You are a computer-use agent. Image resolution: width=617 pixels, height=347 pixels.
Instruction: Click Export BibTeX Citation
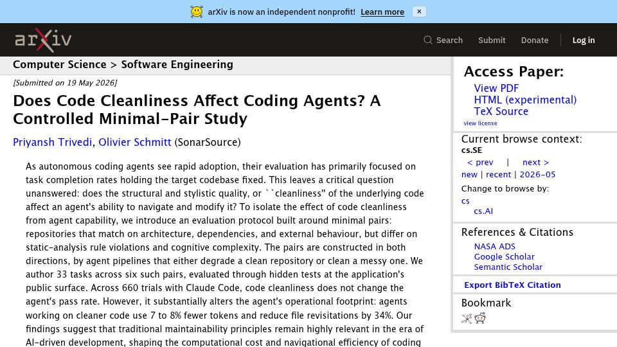click(x=512, y=285)
